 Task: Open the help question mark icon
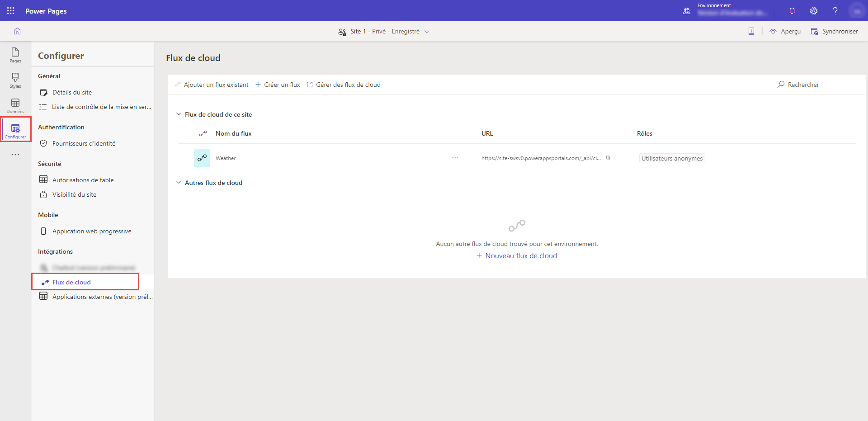pyautogui.click(x=835, y=10)
